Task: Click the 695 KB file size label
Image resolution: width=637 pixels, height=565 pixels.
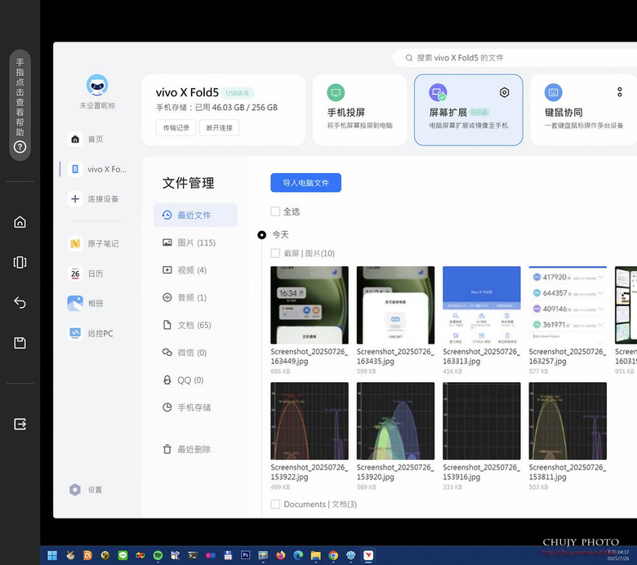Action: coord(280,371)
